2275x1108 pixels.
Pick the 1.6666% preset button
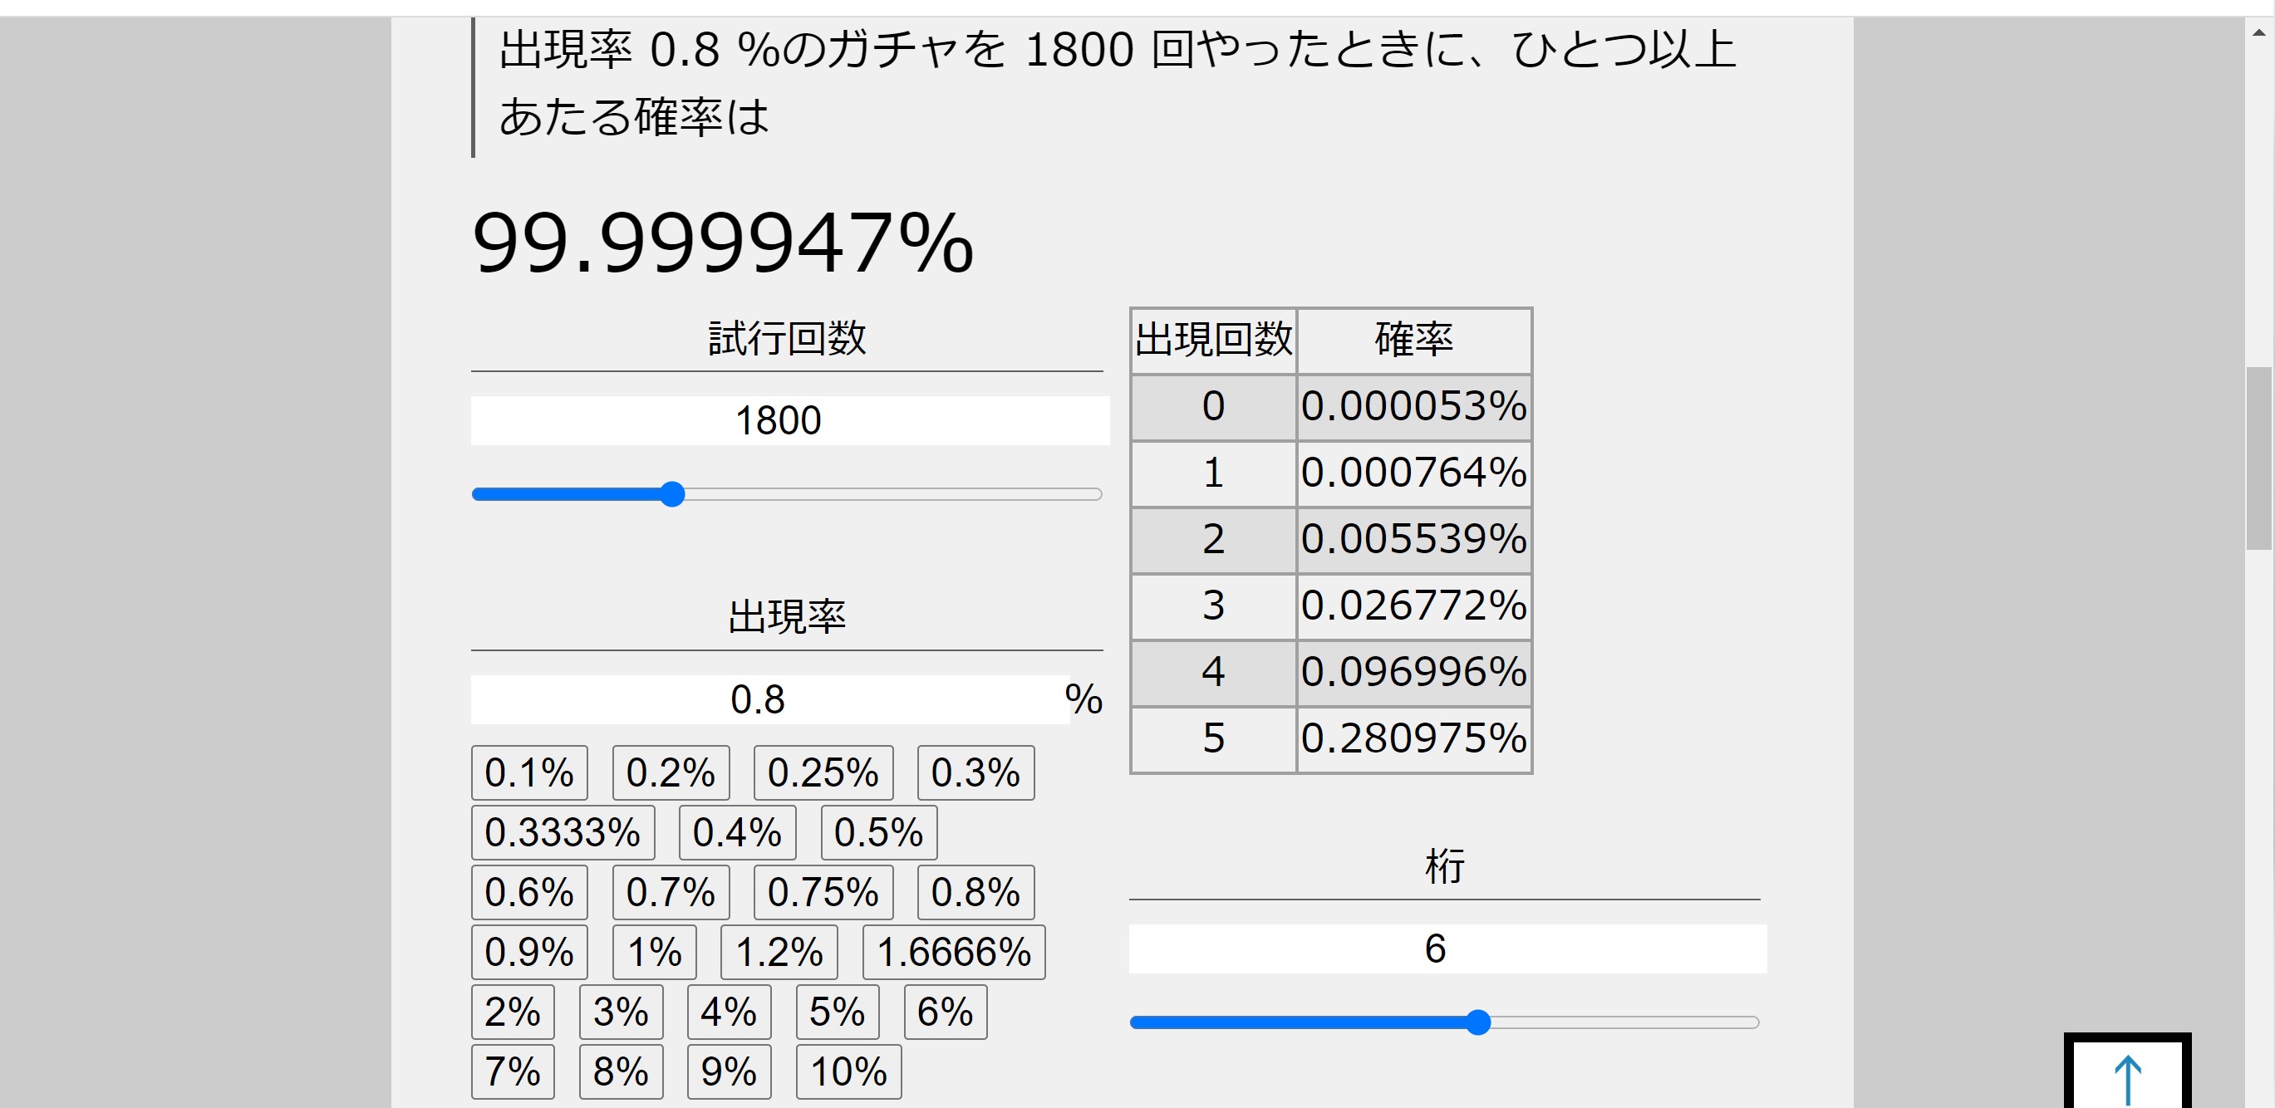(953, 952)
